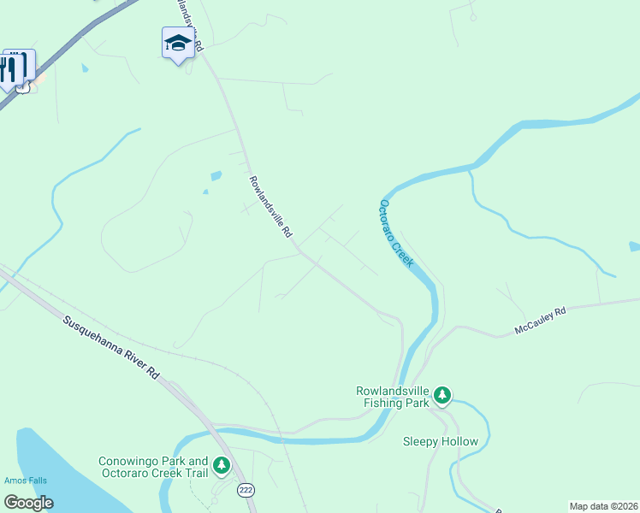Click the Amos Falls label
This screenshot has height=513, width=640.
click(26, 481)
